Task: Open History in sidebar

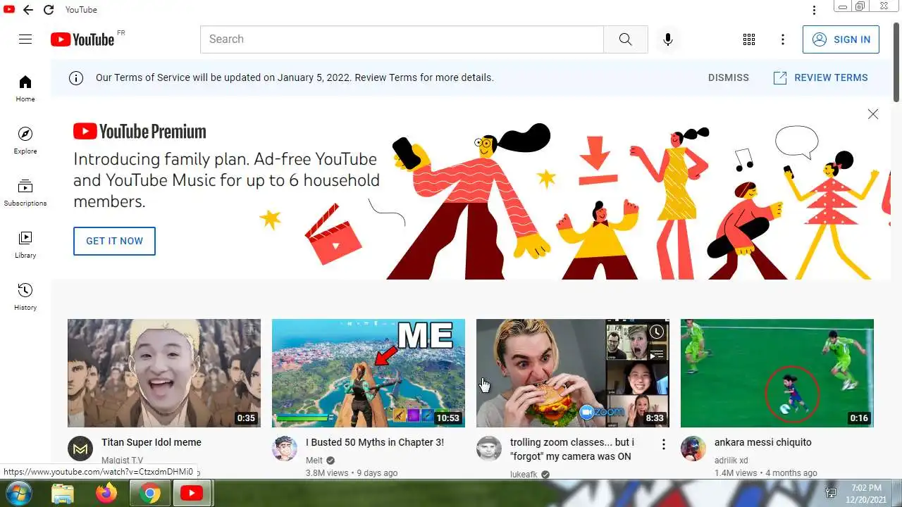Action: coord(25,297)
